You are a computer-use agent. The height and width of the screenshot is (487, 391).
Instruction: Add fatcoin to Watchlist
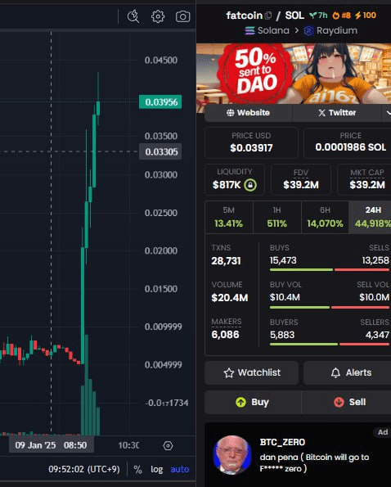point(252,372)
